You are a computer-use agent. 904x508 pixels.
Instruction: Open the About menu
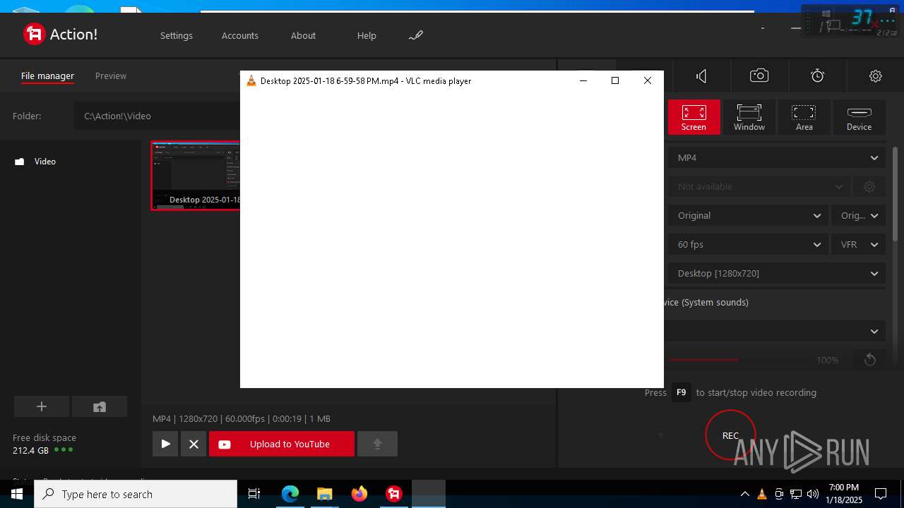coord(304,35)
